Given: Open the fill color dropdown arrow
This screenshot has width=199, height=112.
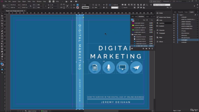Looking at the screenshot, I should click(80, 5).
